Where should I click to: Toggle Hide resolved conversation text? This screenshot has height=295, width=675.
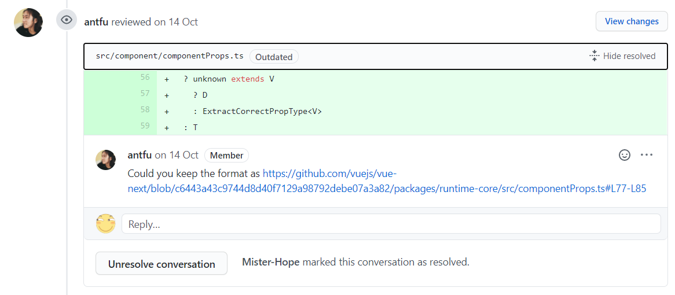pyautogui.click(x=629, y=56)
